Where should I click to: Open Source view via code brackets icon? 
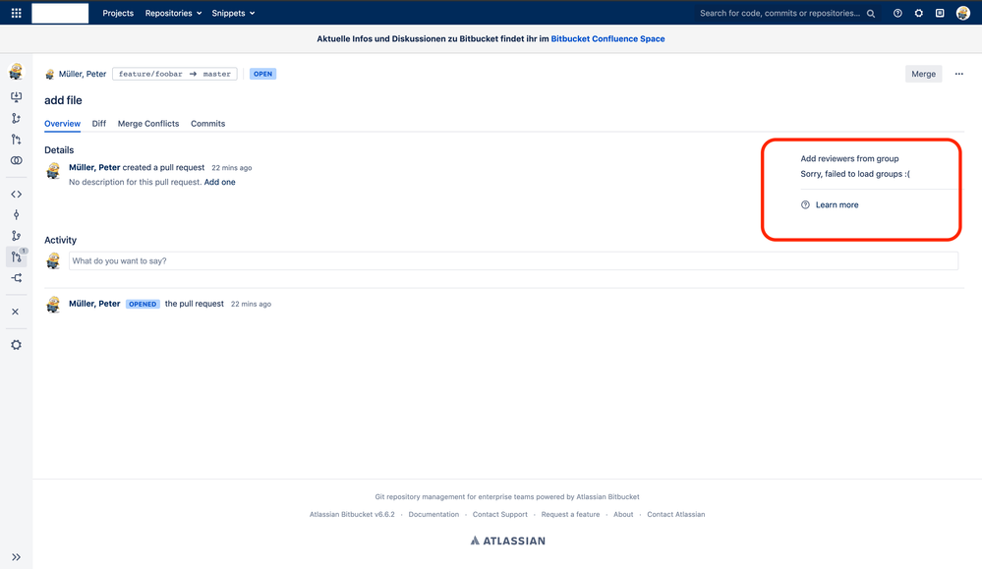tap(17, 194)
